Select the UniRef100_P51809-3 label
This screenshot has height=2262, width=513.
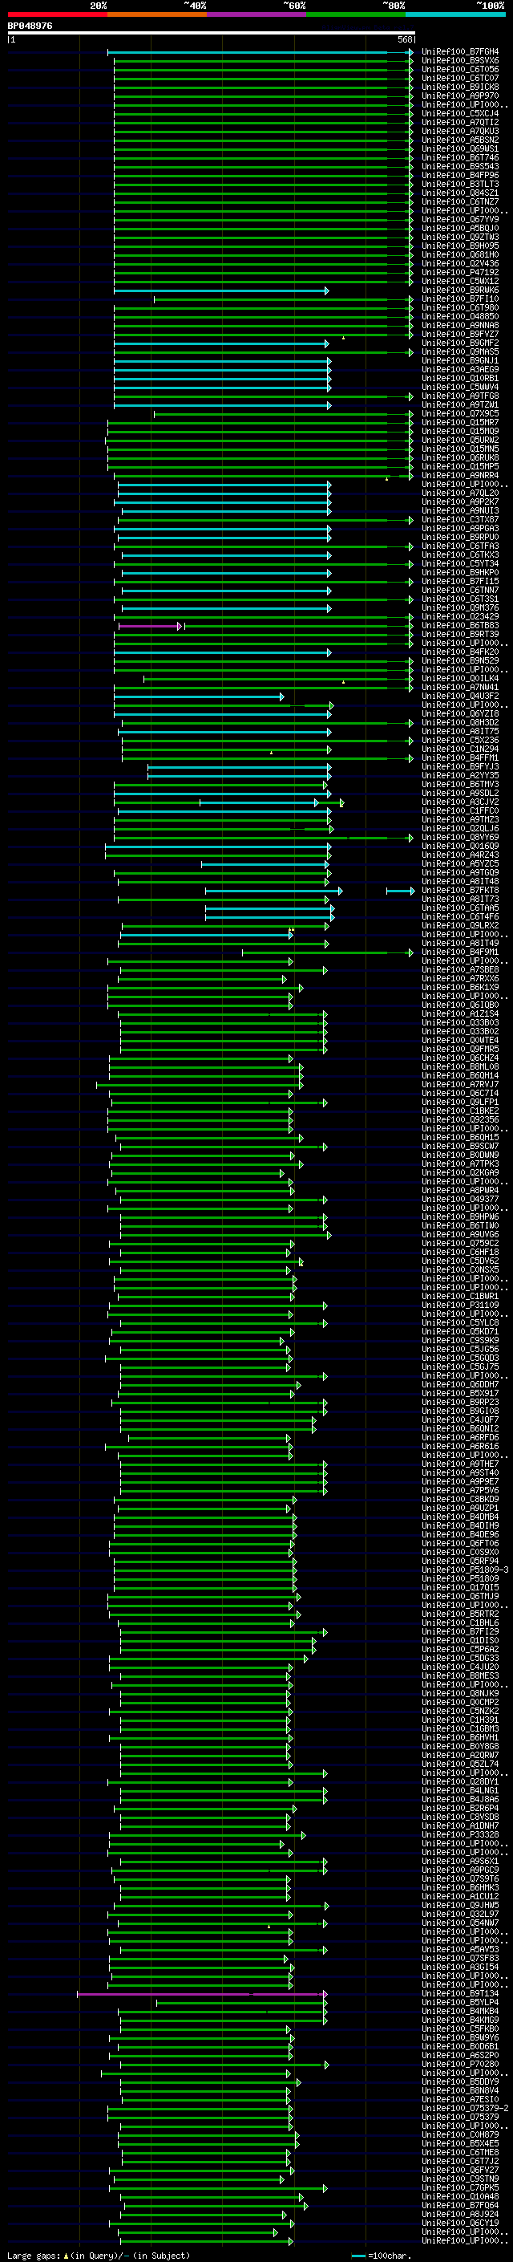(465, 1570)
